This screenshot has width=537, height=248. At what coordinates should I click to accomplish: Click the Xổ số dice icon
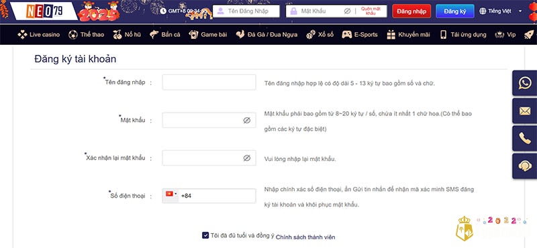311,35
